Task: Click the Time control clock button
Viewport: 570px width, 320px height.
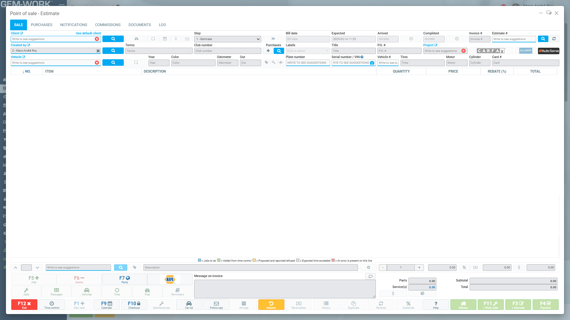Action: point(52,305)
